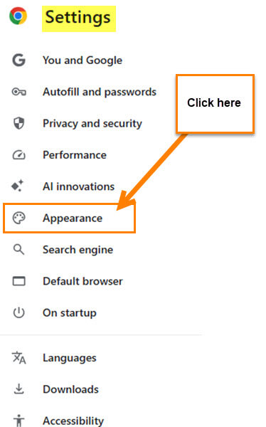Go to Privacy and security
266x427 pixels.
[92, 123]
